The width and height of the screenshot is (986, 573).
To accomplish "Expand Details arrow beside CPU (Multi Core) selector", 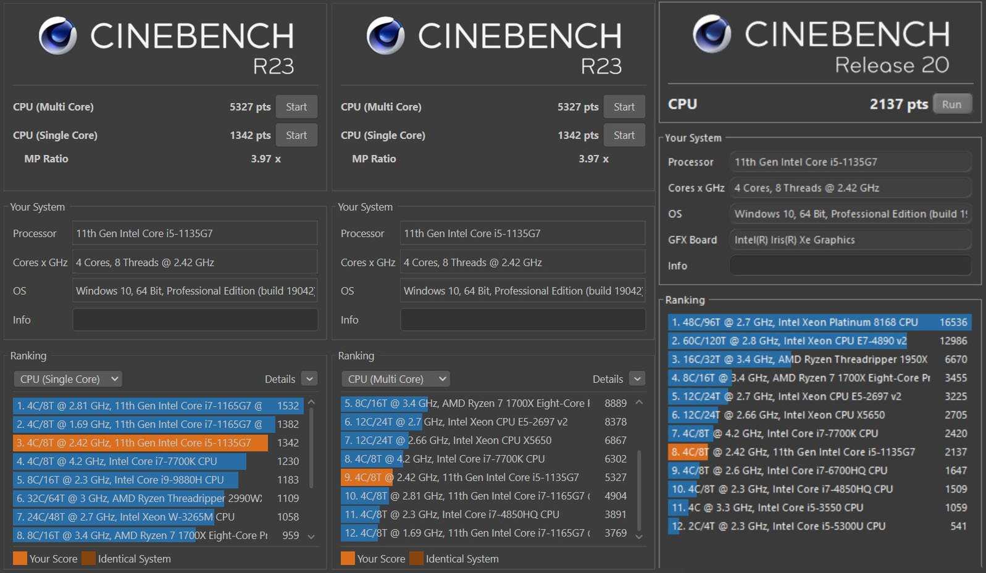I will click(x=638, y=379).
